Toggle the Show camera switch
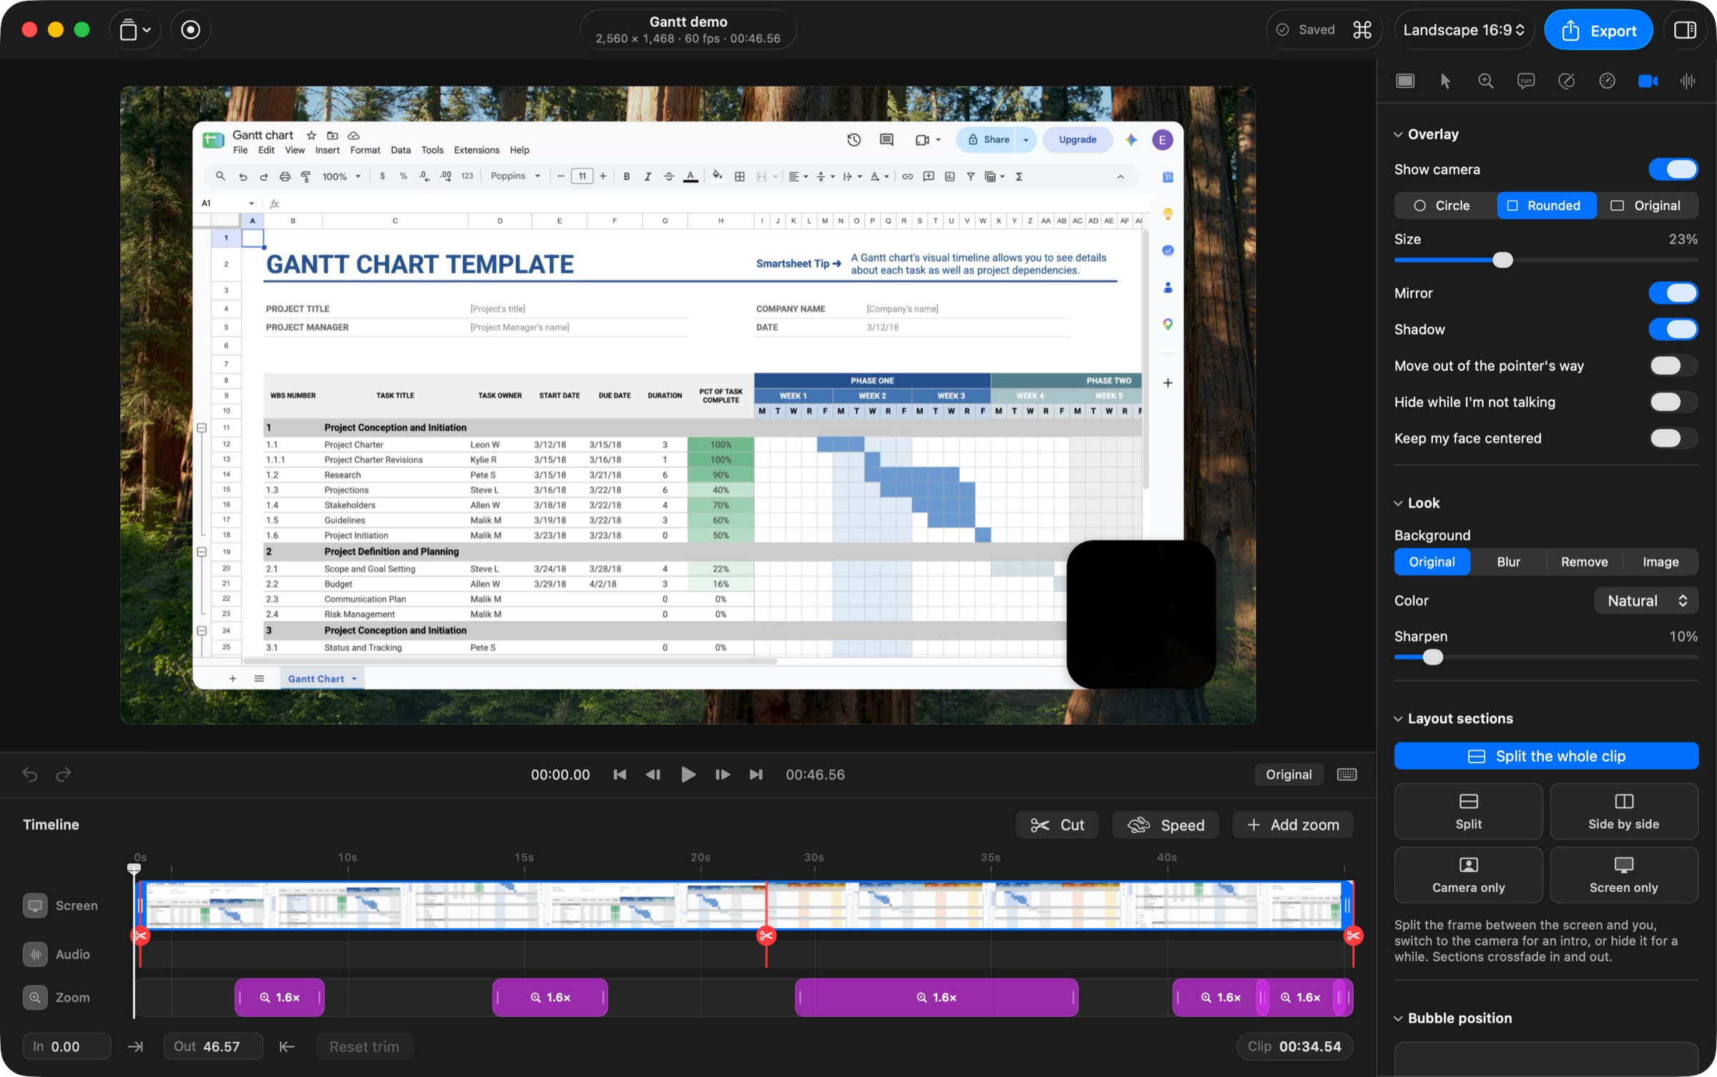 click(x=1673, y=169)
